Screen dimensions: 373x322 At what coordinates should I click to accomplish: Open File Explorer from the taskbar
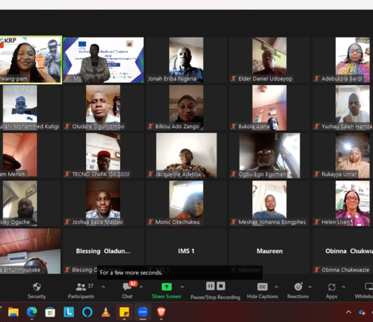tap(13, 312)
